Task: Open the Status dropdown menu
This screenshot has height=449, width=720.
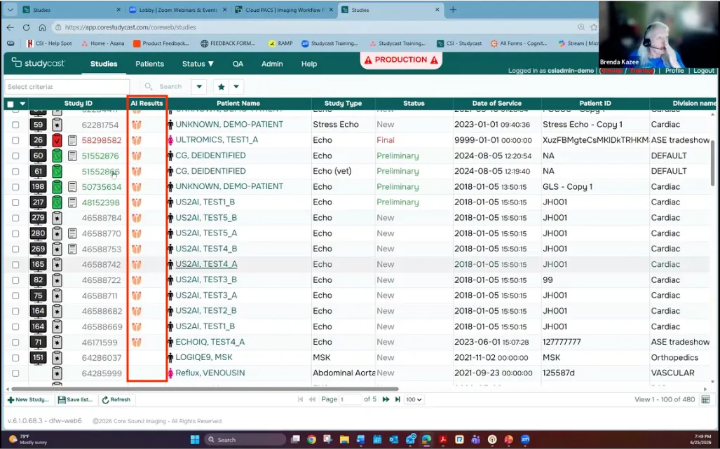Action: 198,64
